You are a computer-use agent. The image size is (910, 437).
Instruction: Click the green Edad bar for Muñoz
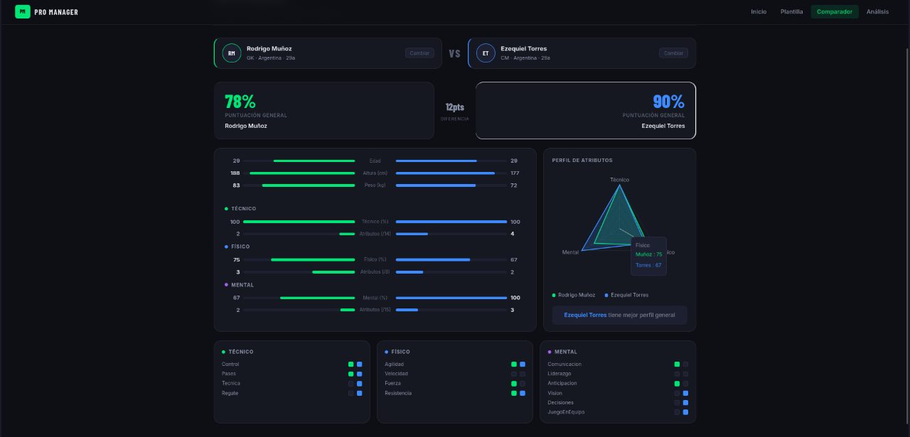coord(314,161)
